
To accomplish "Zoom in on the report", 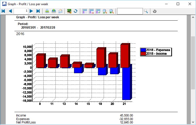I will click(x=111, y=11).
